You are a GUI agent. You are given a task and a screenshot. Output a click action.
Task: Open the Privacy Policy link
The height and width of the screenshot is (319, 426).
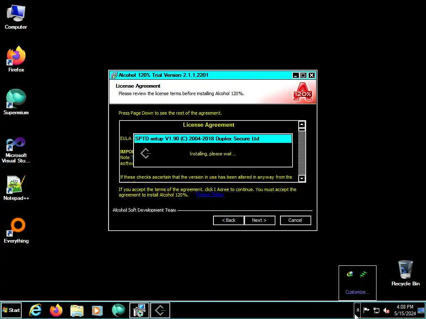[210, 195]
